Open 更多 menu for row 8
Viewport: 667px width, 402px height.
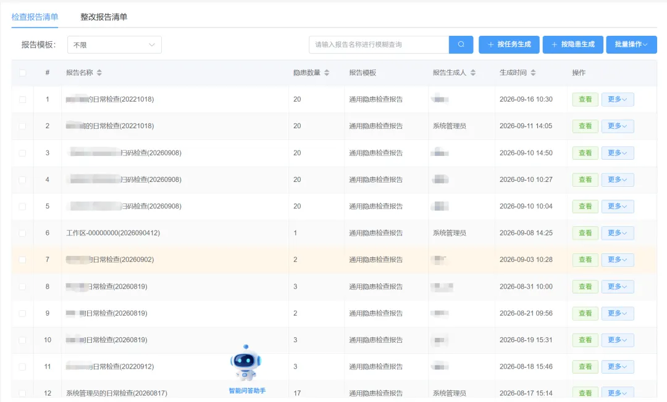click(617, 287)
